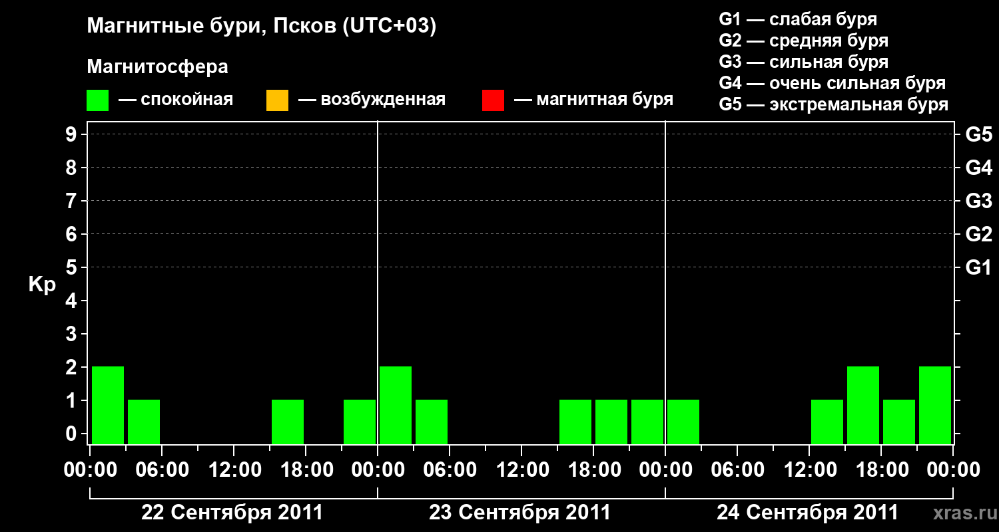The image size is (999, 532).
Task: Click the Kp axis value '9'
Action: 73,134
